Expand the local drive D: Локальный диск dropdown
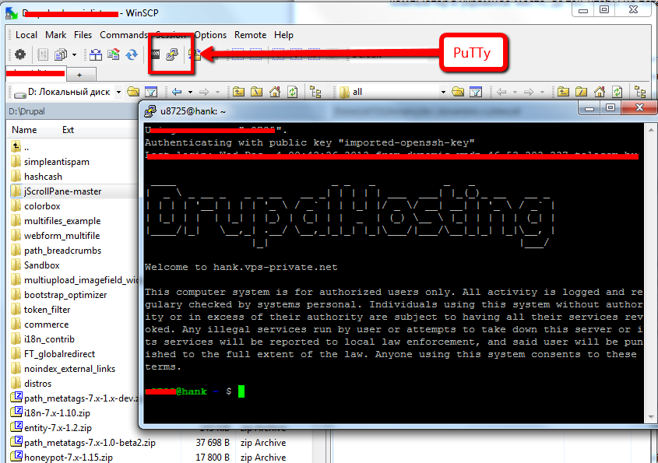Screen dimensions: 658x463 119,92
